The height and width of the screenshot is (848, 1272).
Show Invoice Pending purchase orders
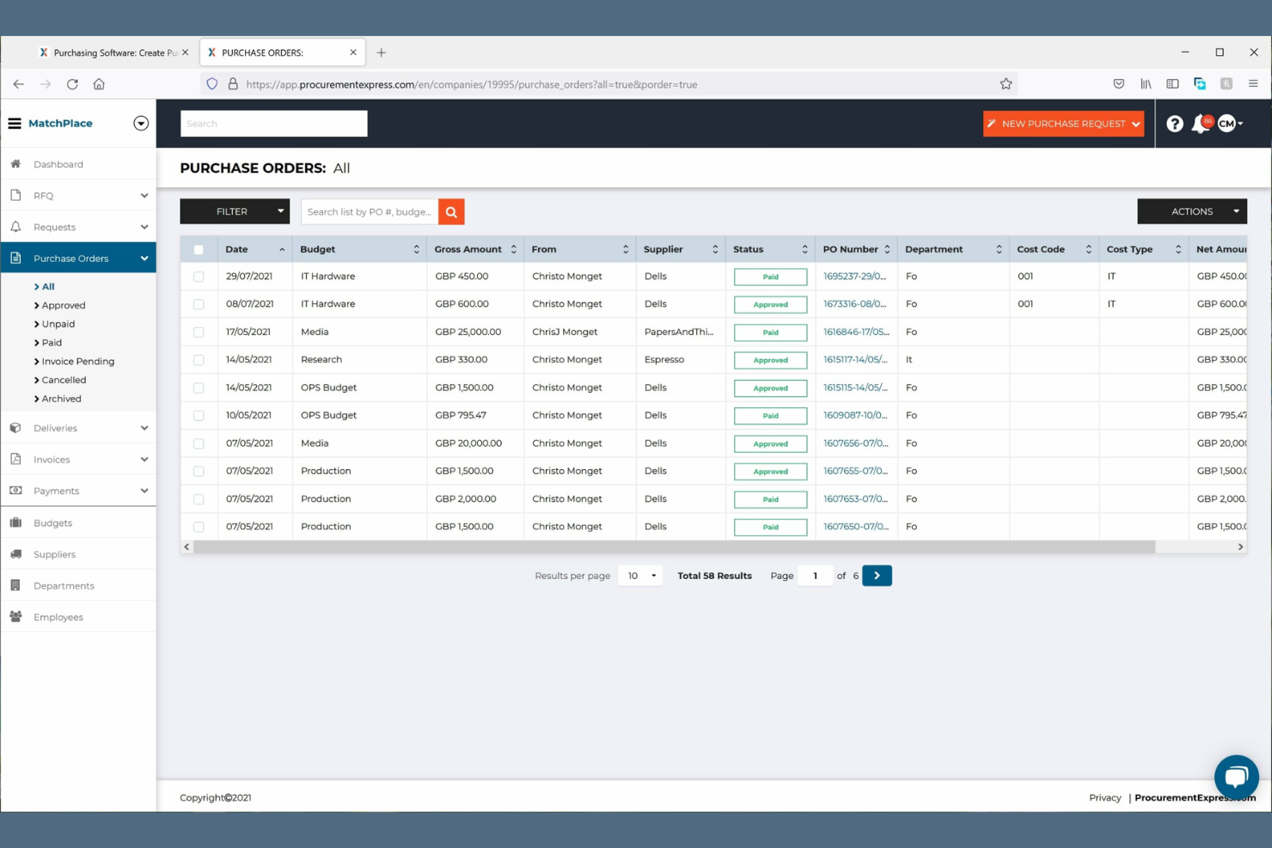pos(77,362)
